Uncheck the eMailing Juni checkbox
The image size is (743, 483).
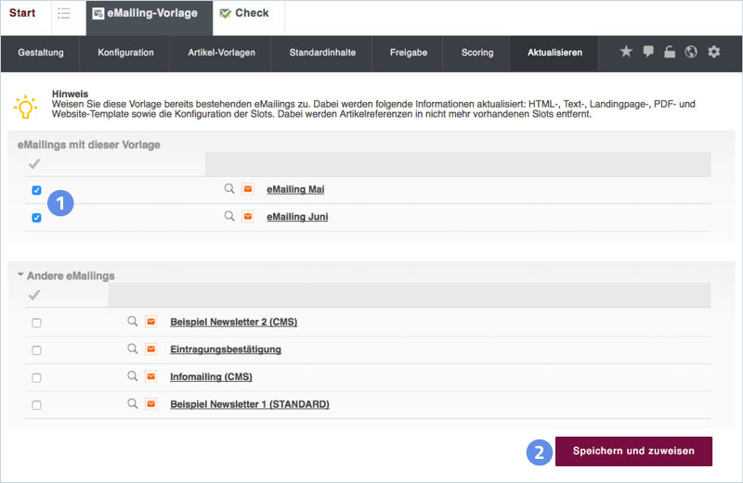pos(36,218)
